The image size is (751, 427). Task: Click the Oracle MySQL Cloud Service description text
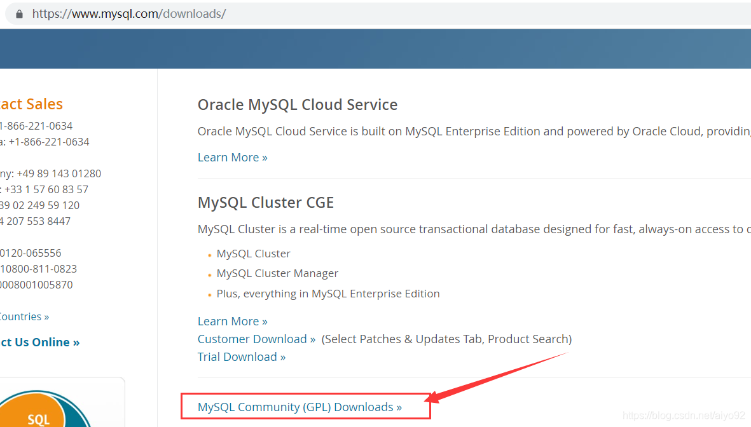coord(474,132)
